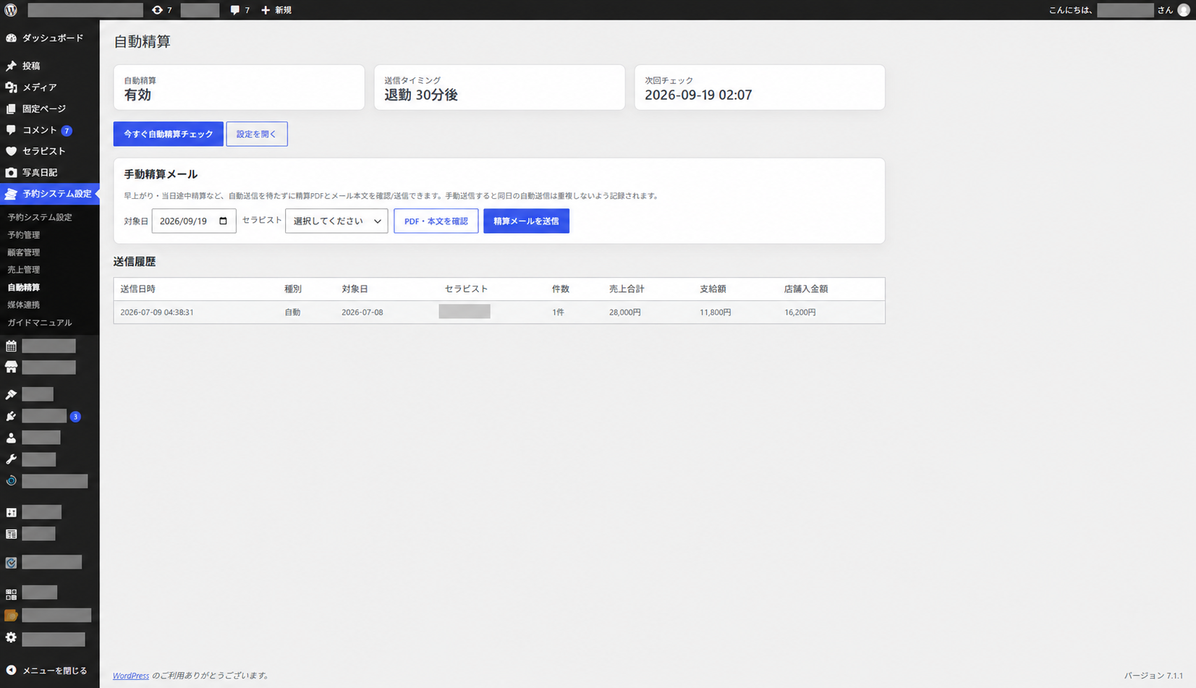
Task: Open 予約システム設定 submenu item
Action: [x=40, y=217]
